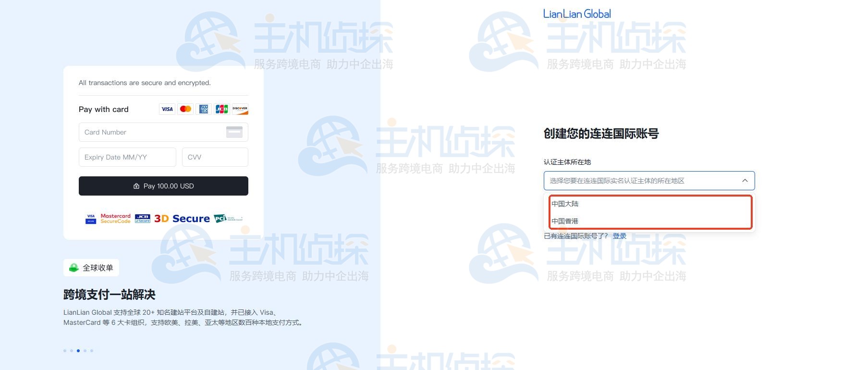Click the Visa Secure badge
The height and width of the screenshot is (370, 855).
coord(91,219)
